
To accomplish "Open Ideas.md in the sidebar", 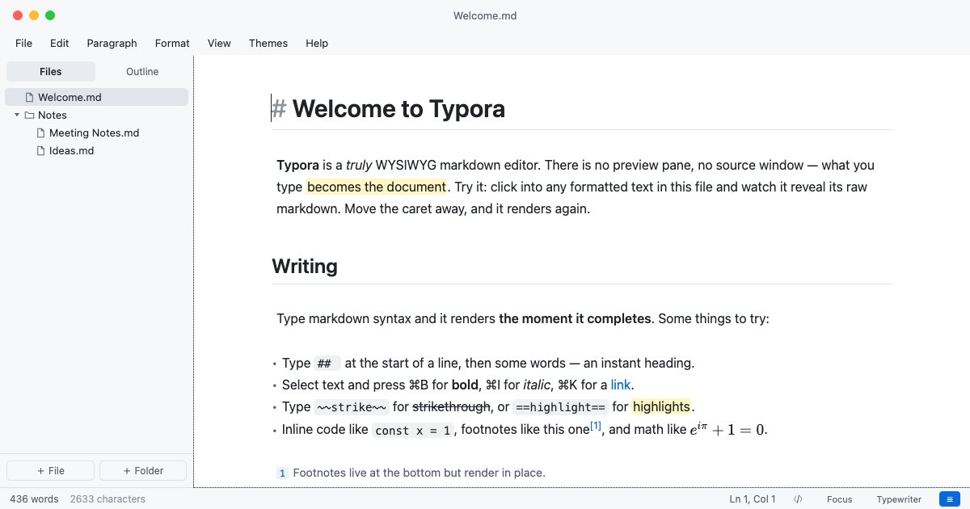I will tap(71, 150).
